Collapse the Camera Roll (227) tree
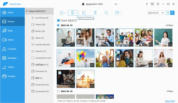Image resolution: width=178 pixels, height=103 pixels. pyautogui.click(x=26, y=11)
